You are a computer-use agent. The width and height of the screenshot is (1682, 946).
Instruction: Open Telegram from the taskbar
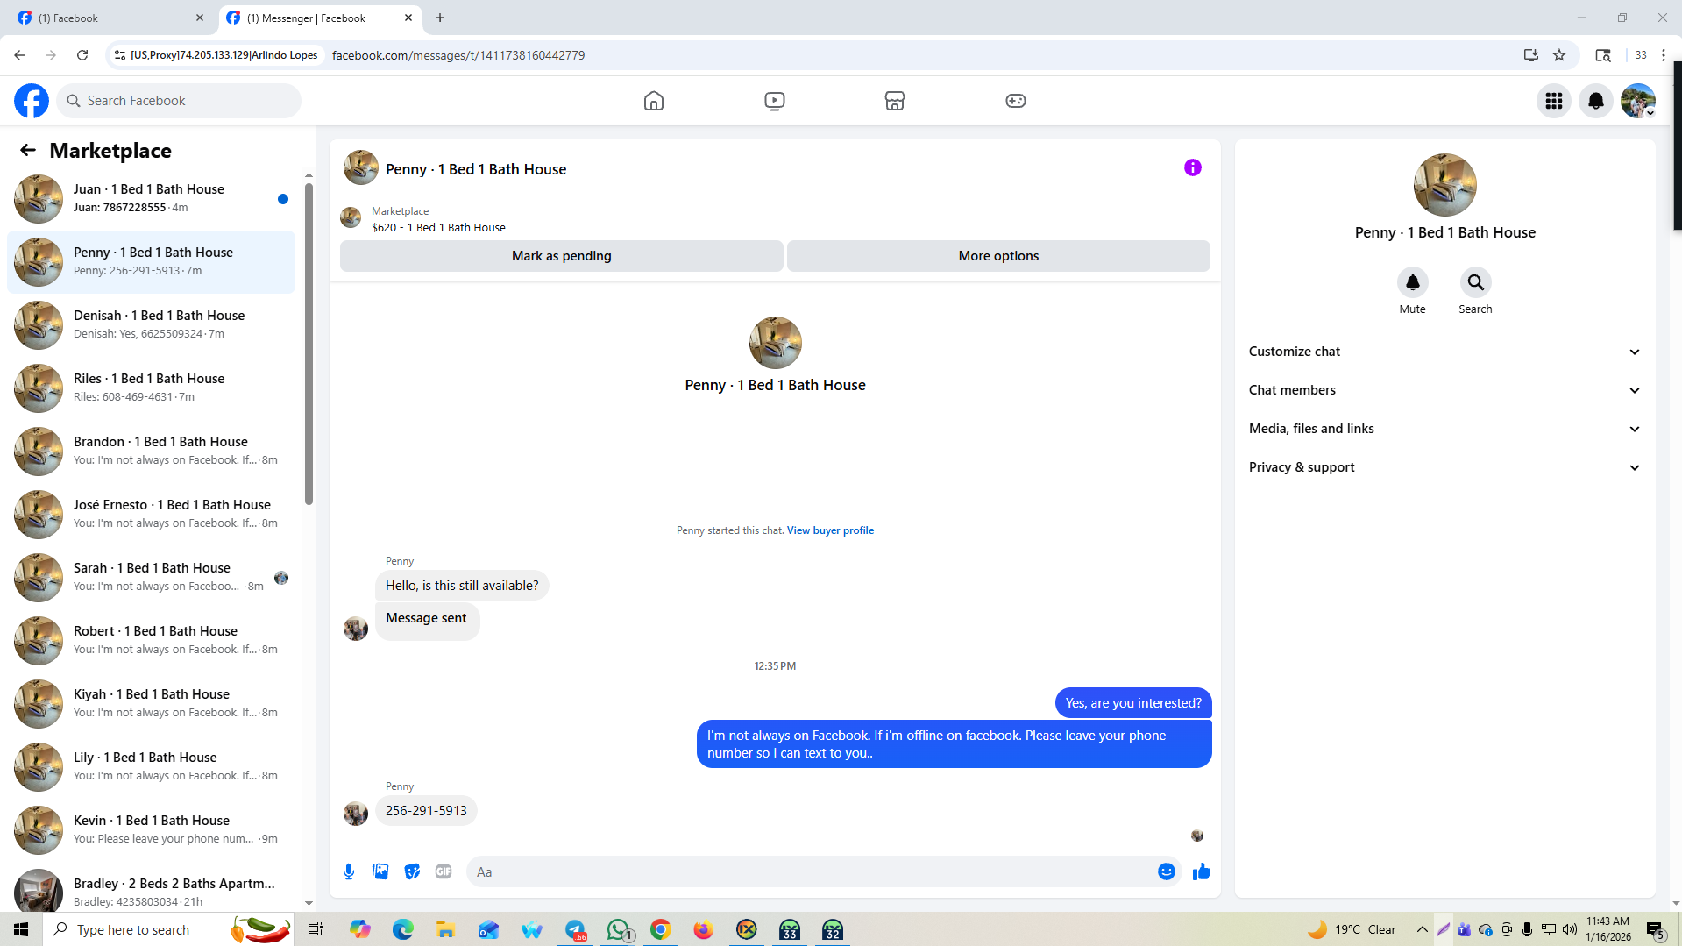[x=576, y=929]
